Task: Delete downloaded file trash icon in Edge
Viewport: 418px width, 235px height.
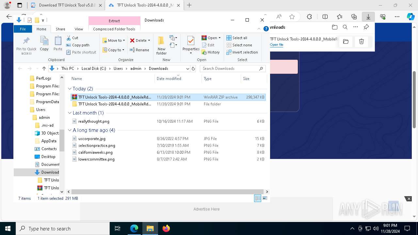Action: pyautogui.click(x=362, y=41)
